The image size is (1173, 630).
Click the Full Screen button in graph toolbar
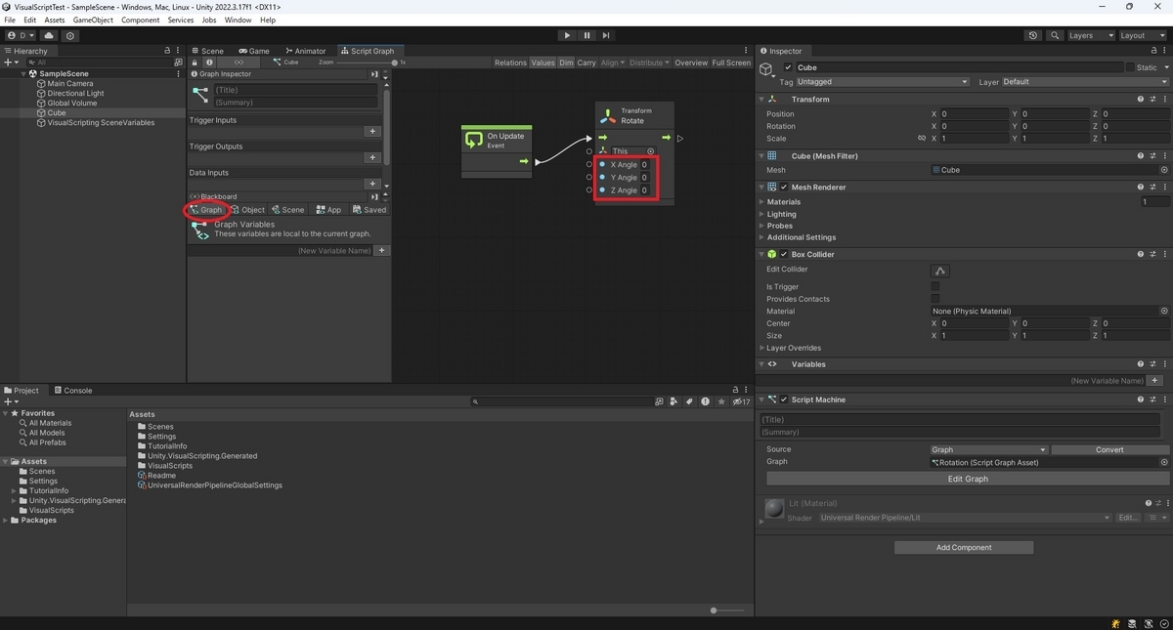(x=731, y=63)
